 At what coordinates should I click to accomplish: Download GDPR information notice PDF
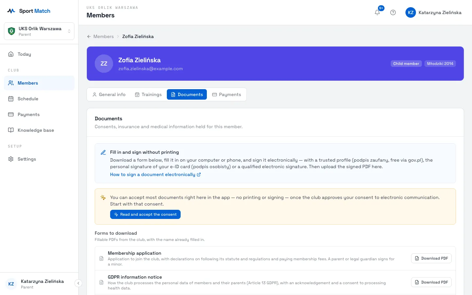click(x=431, y=282)
